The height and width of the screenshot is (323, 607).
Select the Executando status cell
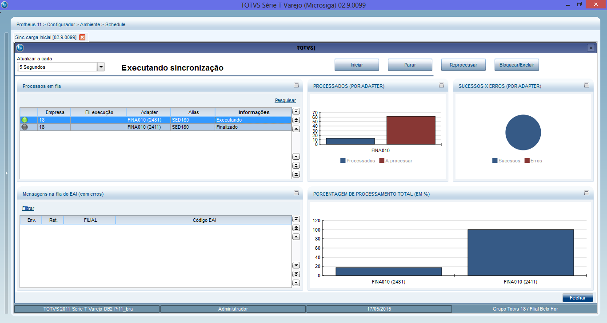coord(253,120)
